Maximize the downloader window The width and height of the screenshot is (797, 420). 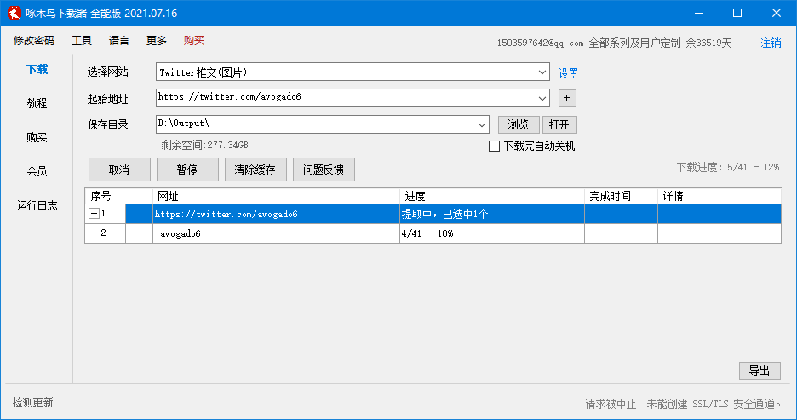tap(737, 14)
